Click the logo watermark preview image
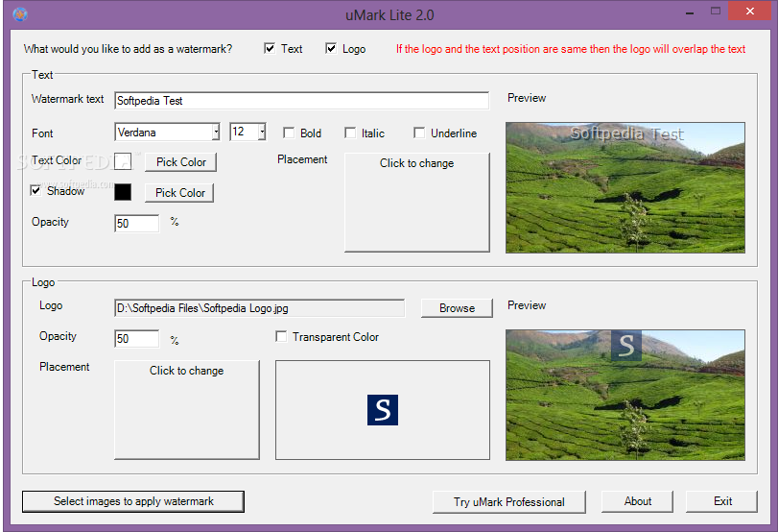Screen dimensions: 778x532 pos(625,395)
